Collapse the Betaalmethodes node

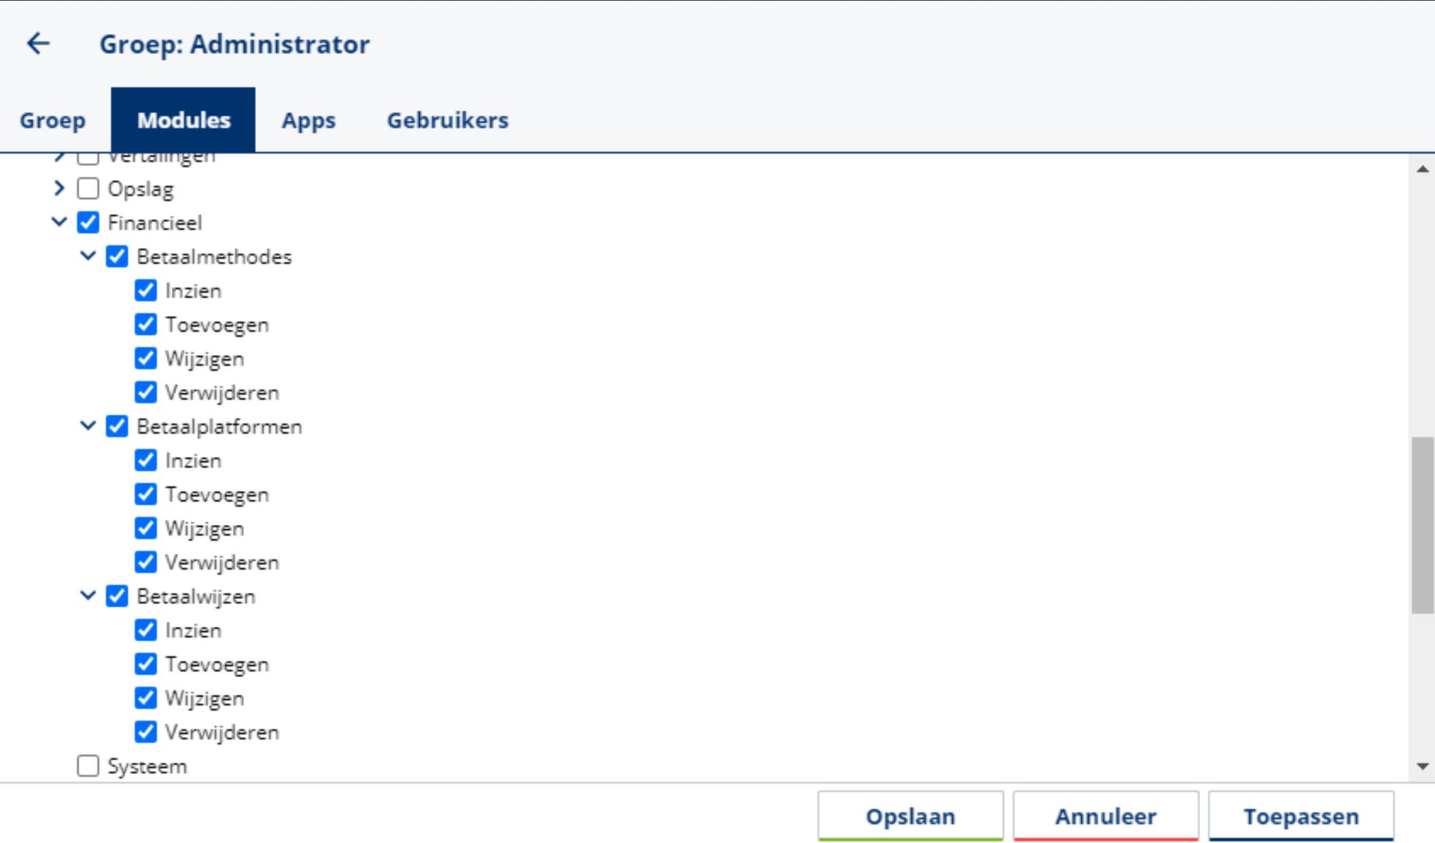[88, 256]
